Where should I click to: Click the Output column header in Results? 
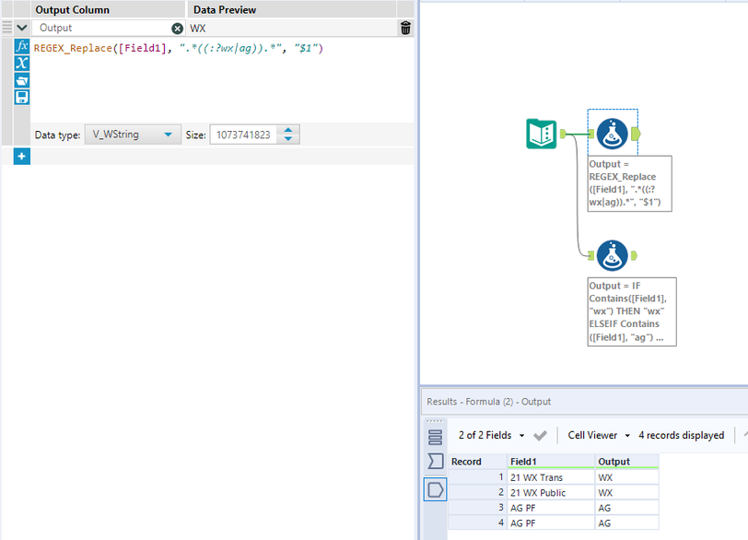(x=626, y=462)
